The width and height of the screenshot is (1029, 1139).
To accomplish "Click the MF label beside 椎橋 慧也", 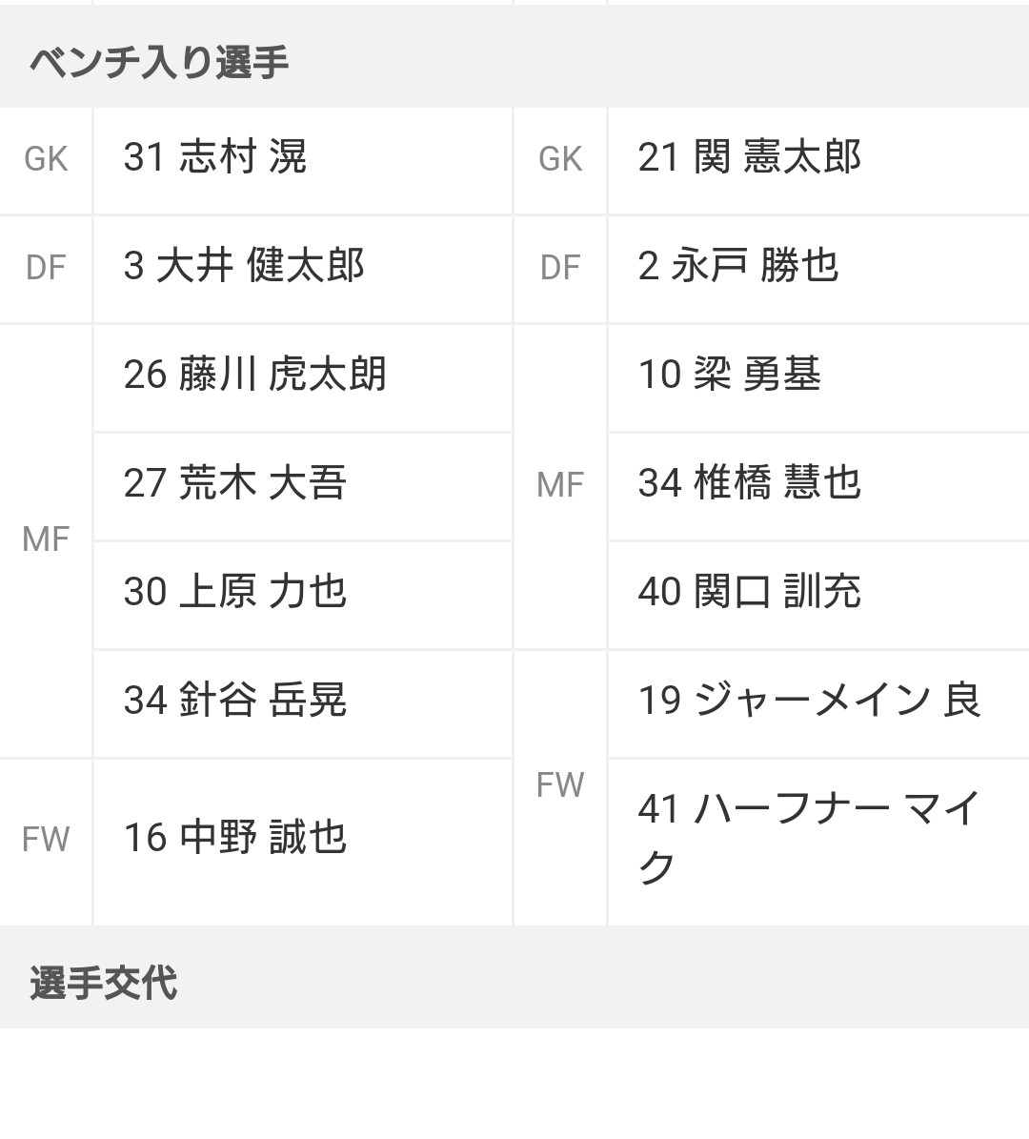I will [x=559, y=485].
